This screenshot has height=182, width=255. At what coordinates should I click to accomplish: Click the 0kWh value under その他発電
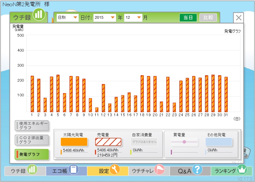click(x=212, y=150)
